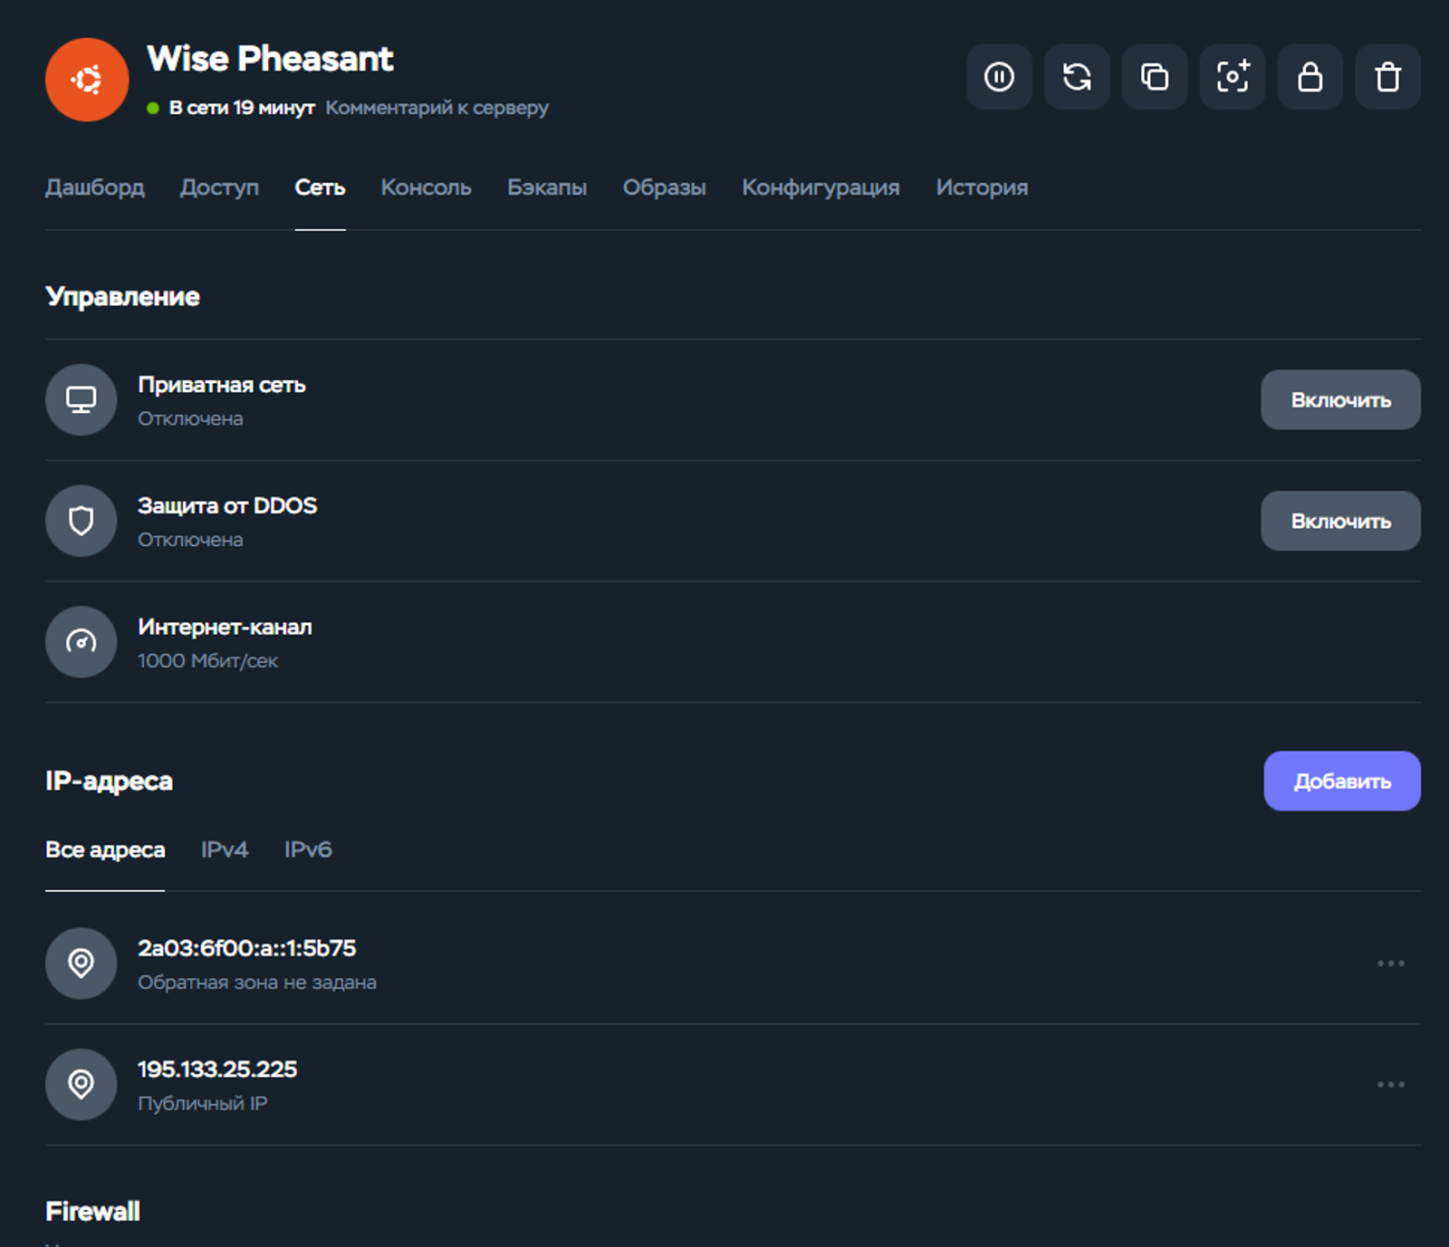Click the shield icon for DDOS protection
This screenshot has height=1247, width=1449.
point(82,521)
